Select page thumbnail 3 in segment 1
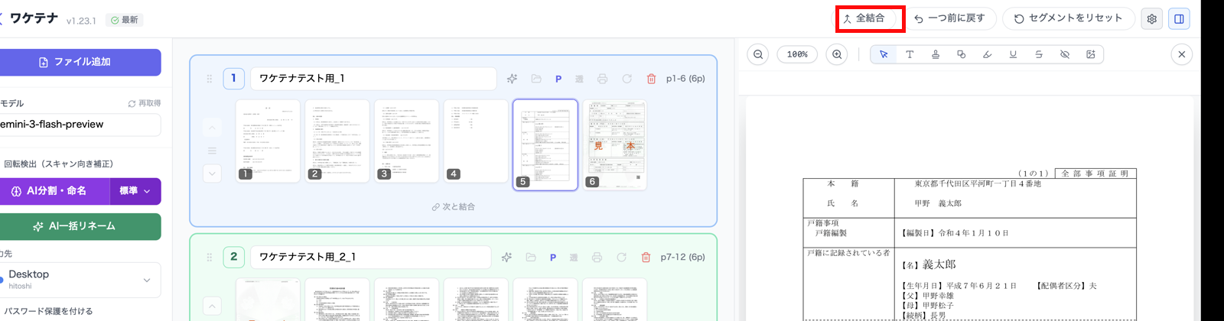The image size is (1224, 321). tap(407, 141)
